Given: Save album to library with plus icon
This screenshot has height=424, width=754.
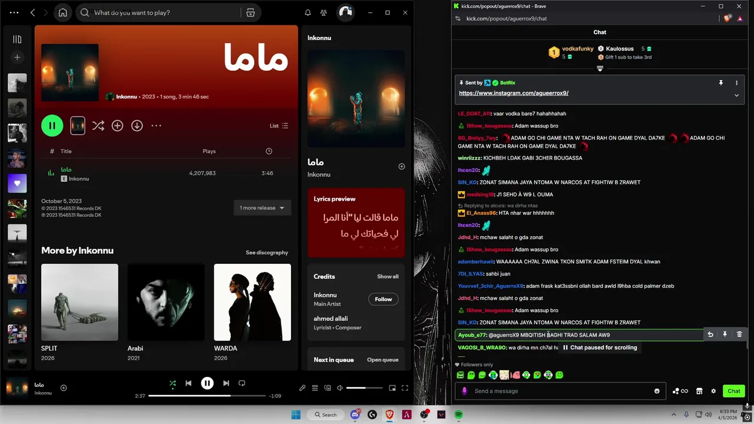Looking at the screenshot, I should tap(117, 125).
